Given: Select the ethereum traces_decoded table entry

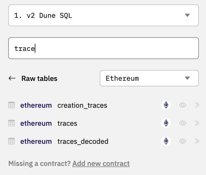Looking at the screenshot, I should (x=64, y=142).
